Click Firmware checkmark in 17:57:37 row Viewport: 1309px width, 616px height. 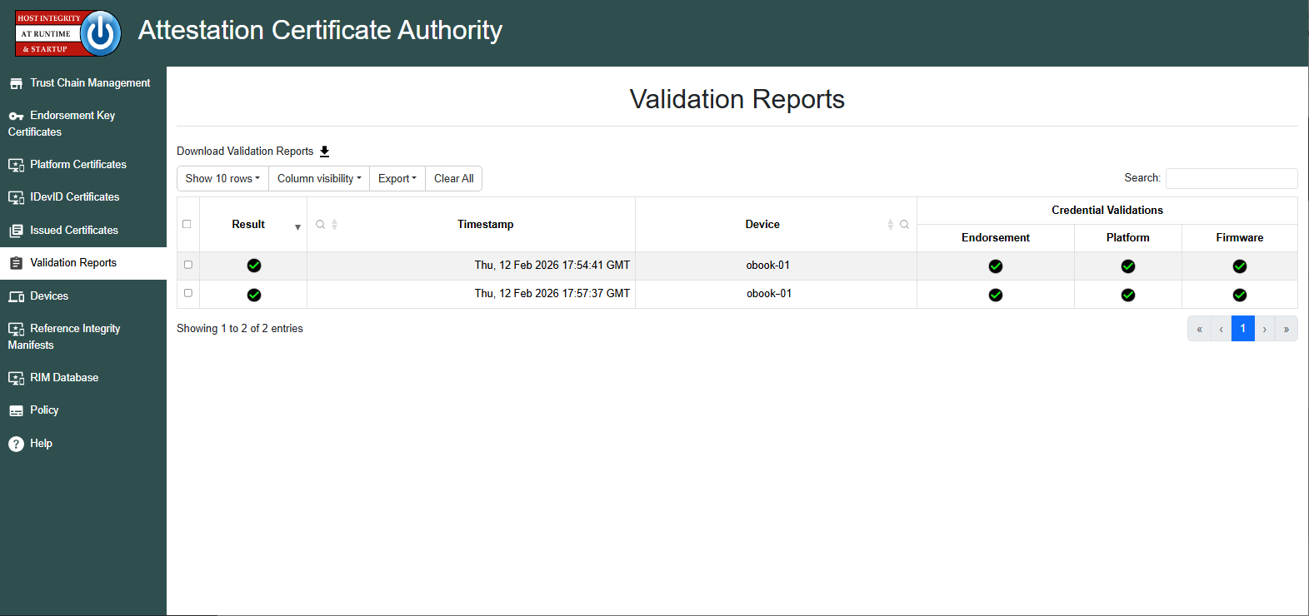pyautogui.click(x=1240, y=295)
